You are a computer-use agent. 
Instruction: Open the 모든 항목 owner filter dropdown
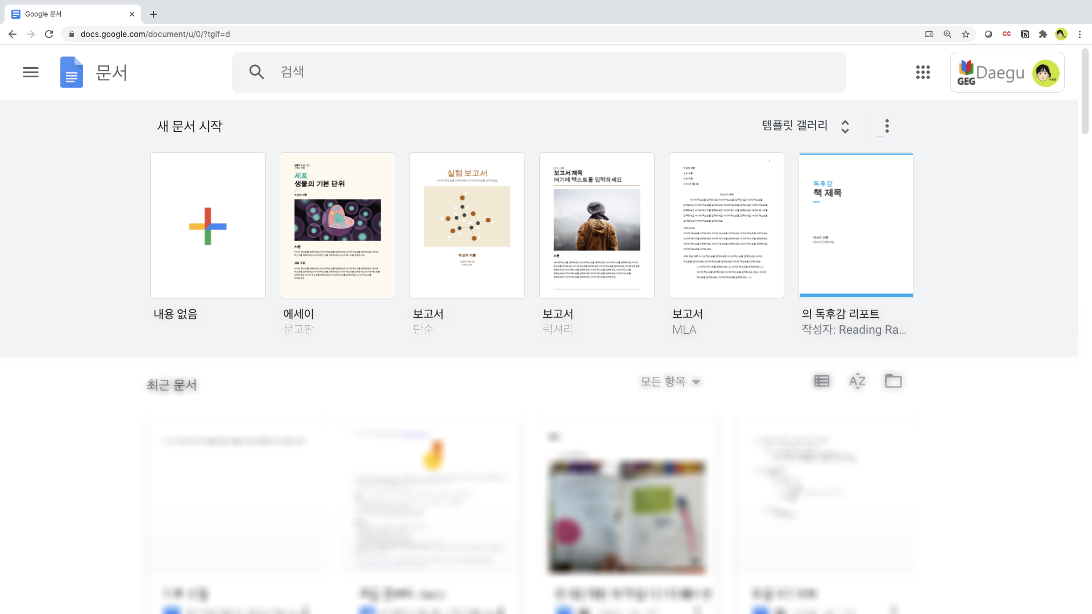(670, 381)
